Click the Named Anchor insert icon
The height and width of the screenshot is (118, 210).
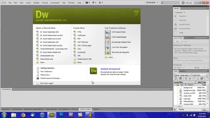click(x=176, y=25)
